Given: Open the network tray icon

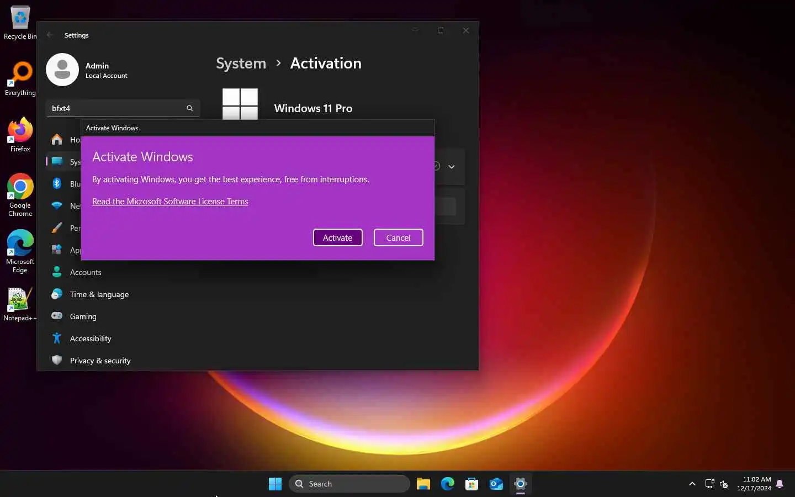Looking at the screenshot, I should 710,484.
